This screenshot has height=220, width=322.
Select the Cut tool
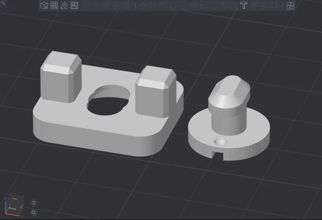183,6
